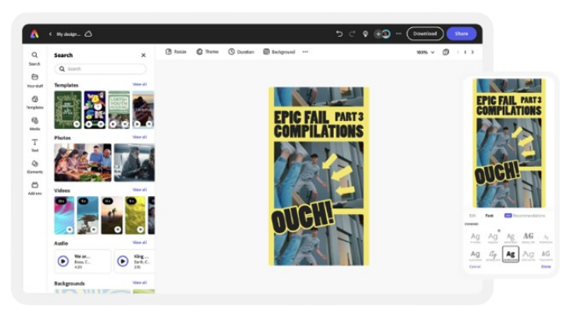Image resolution: width=578 pixels, height=314 pixels.
Task: Select the OUCH! sticker on the canvas
Action: pos(303,218)
